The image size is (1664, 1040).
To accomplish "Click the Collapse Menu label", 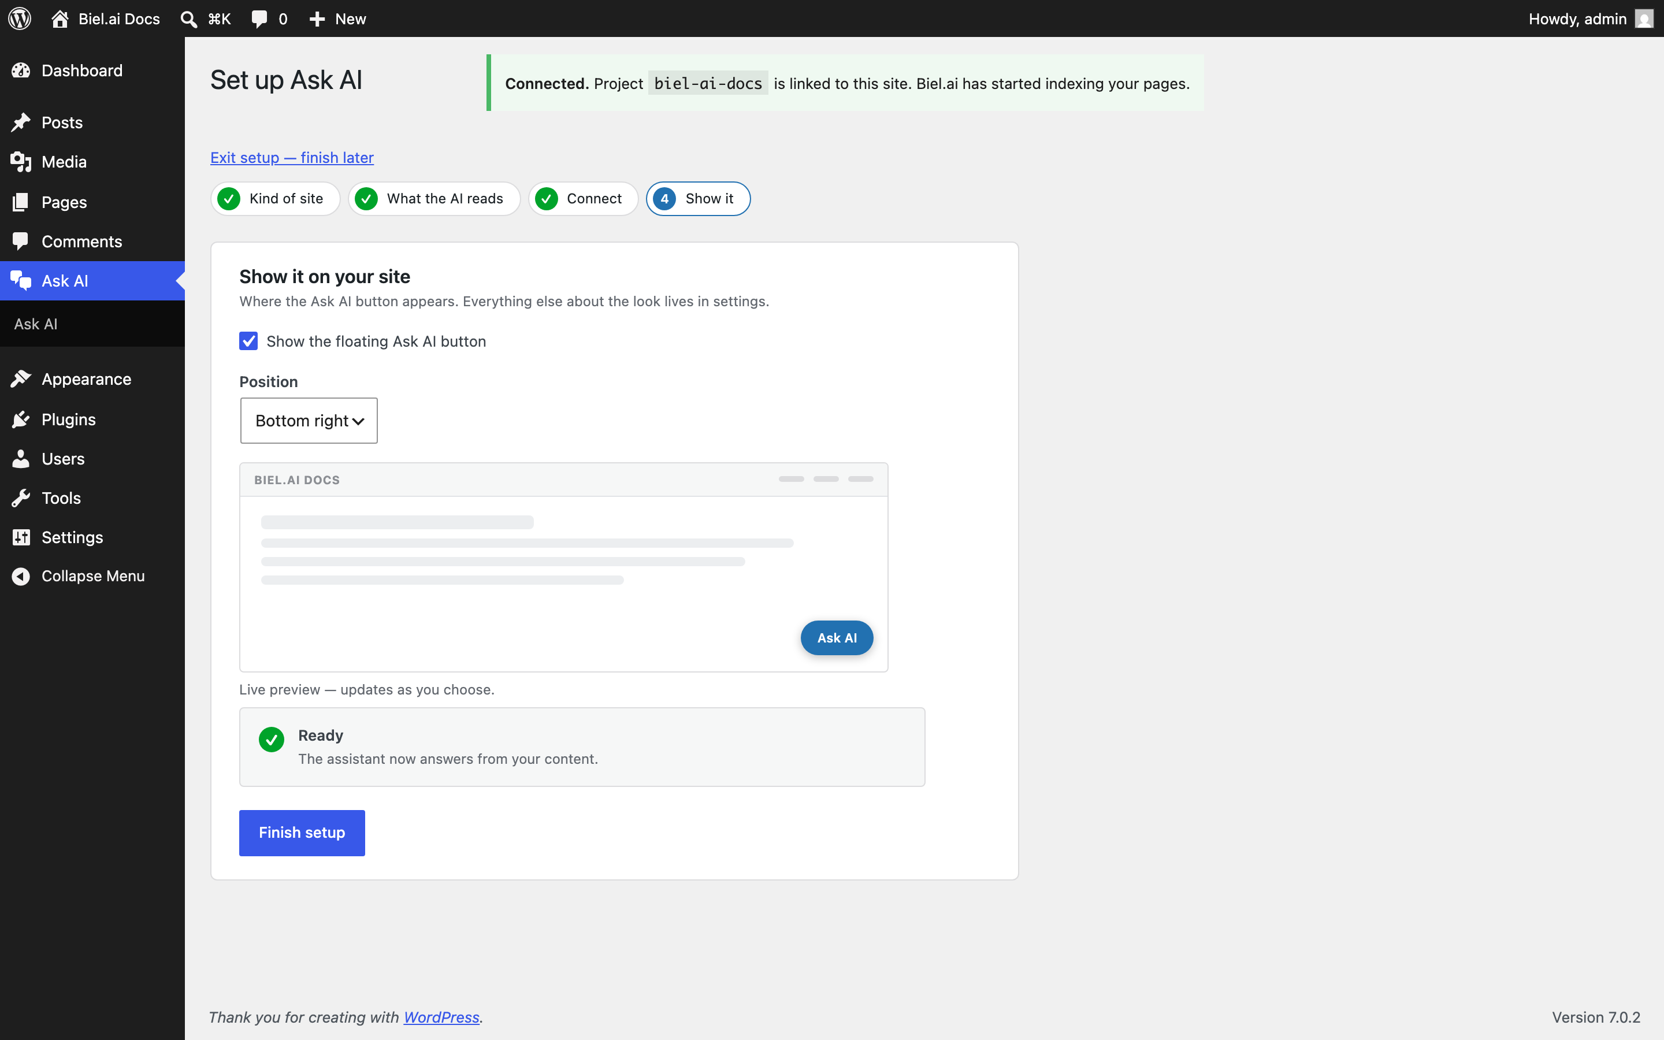I will click(93, 577).
